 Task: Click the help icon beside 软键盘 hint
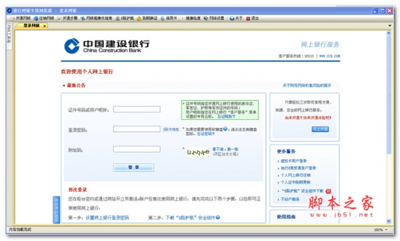point(225,129)
